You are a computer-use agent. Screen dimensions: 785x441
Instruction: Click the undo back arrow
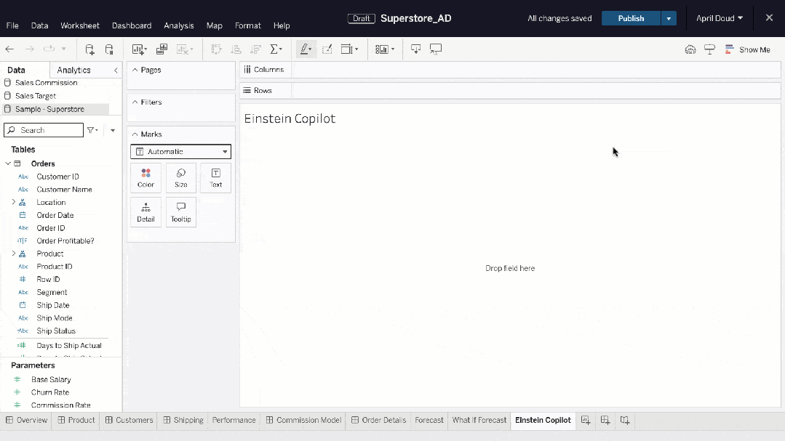tap(9, 49)
